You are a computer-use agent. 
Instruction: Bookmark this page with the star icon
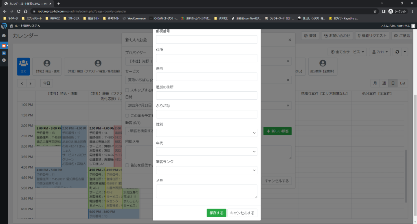point(375,11)
